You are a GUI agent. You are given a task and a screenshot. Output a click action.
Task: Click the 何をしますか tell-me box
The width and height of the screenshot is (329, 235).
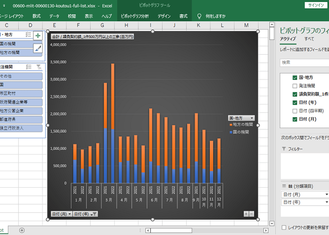pos(215,16)
